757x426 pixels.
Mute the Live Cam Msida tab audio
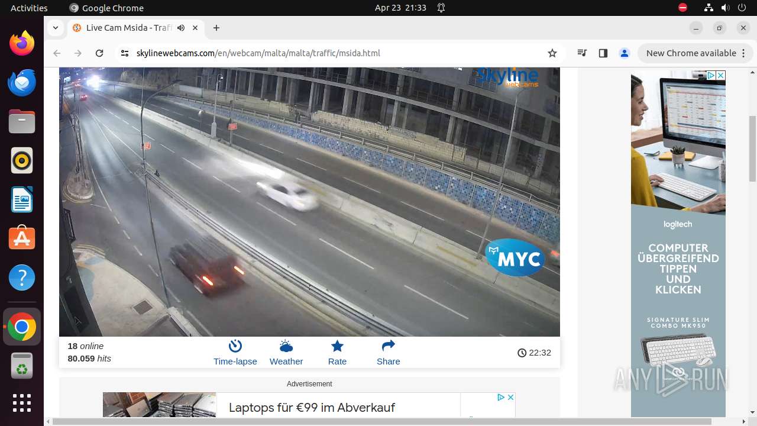pyautogui.click(x=181, y=28)
